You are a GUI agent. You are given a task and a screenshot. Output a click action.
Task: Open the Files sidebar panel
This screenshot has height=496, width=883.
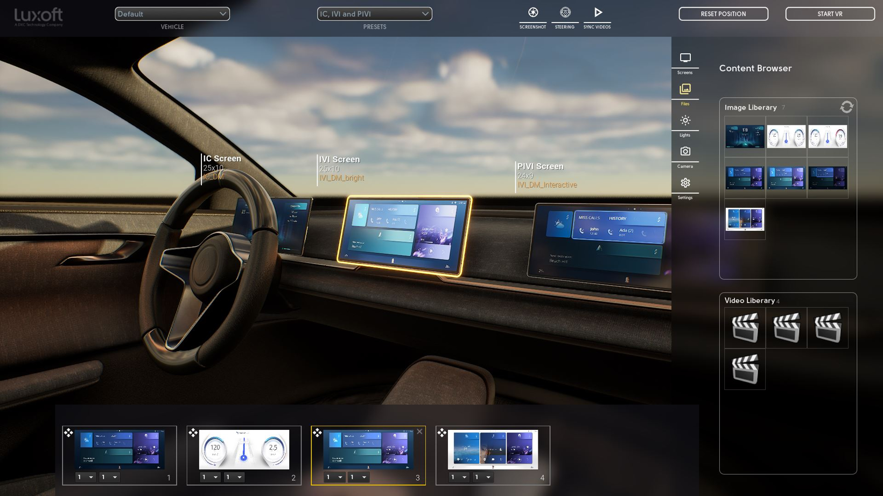685,89
